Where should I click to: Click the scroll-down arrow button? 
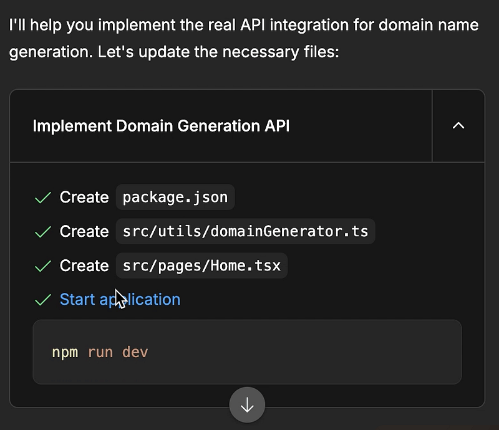click(x=247, y=405)
